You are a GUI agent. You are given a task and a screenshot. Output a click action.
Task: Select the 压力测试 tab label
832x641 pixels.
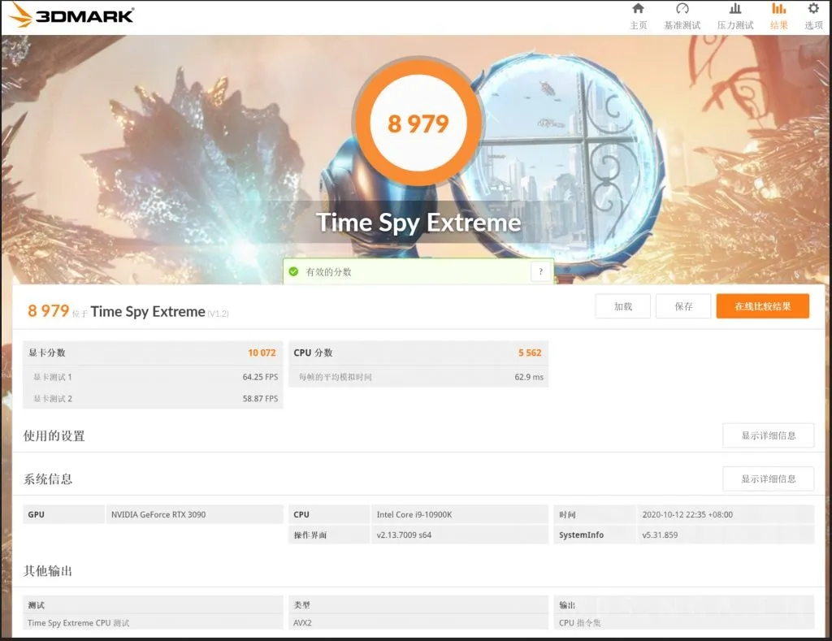[734, 25]
